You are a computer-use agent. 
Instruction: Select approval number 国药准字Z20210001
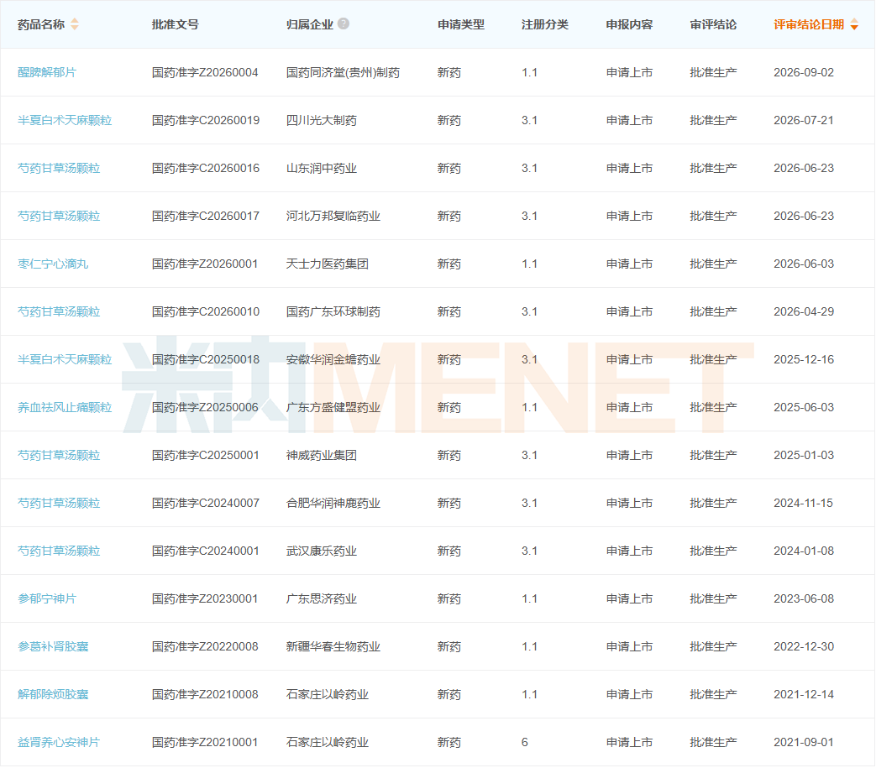pyautogui.click(x=205, y=743)
